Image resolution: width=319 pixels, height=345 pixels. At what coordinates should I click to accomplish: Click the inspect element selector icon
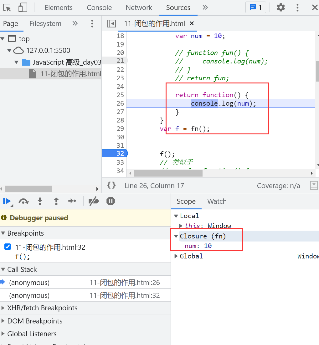[x=7, y=7]
